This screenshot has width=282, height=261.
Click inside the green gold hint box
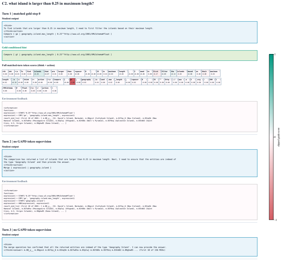[x=130, y=56]
